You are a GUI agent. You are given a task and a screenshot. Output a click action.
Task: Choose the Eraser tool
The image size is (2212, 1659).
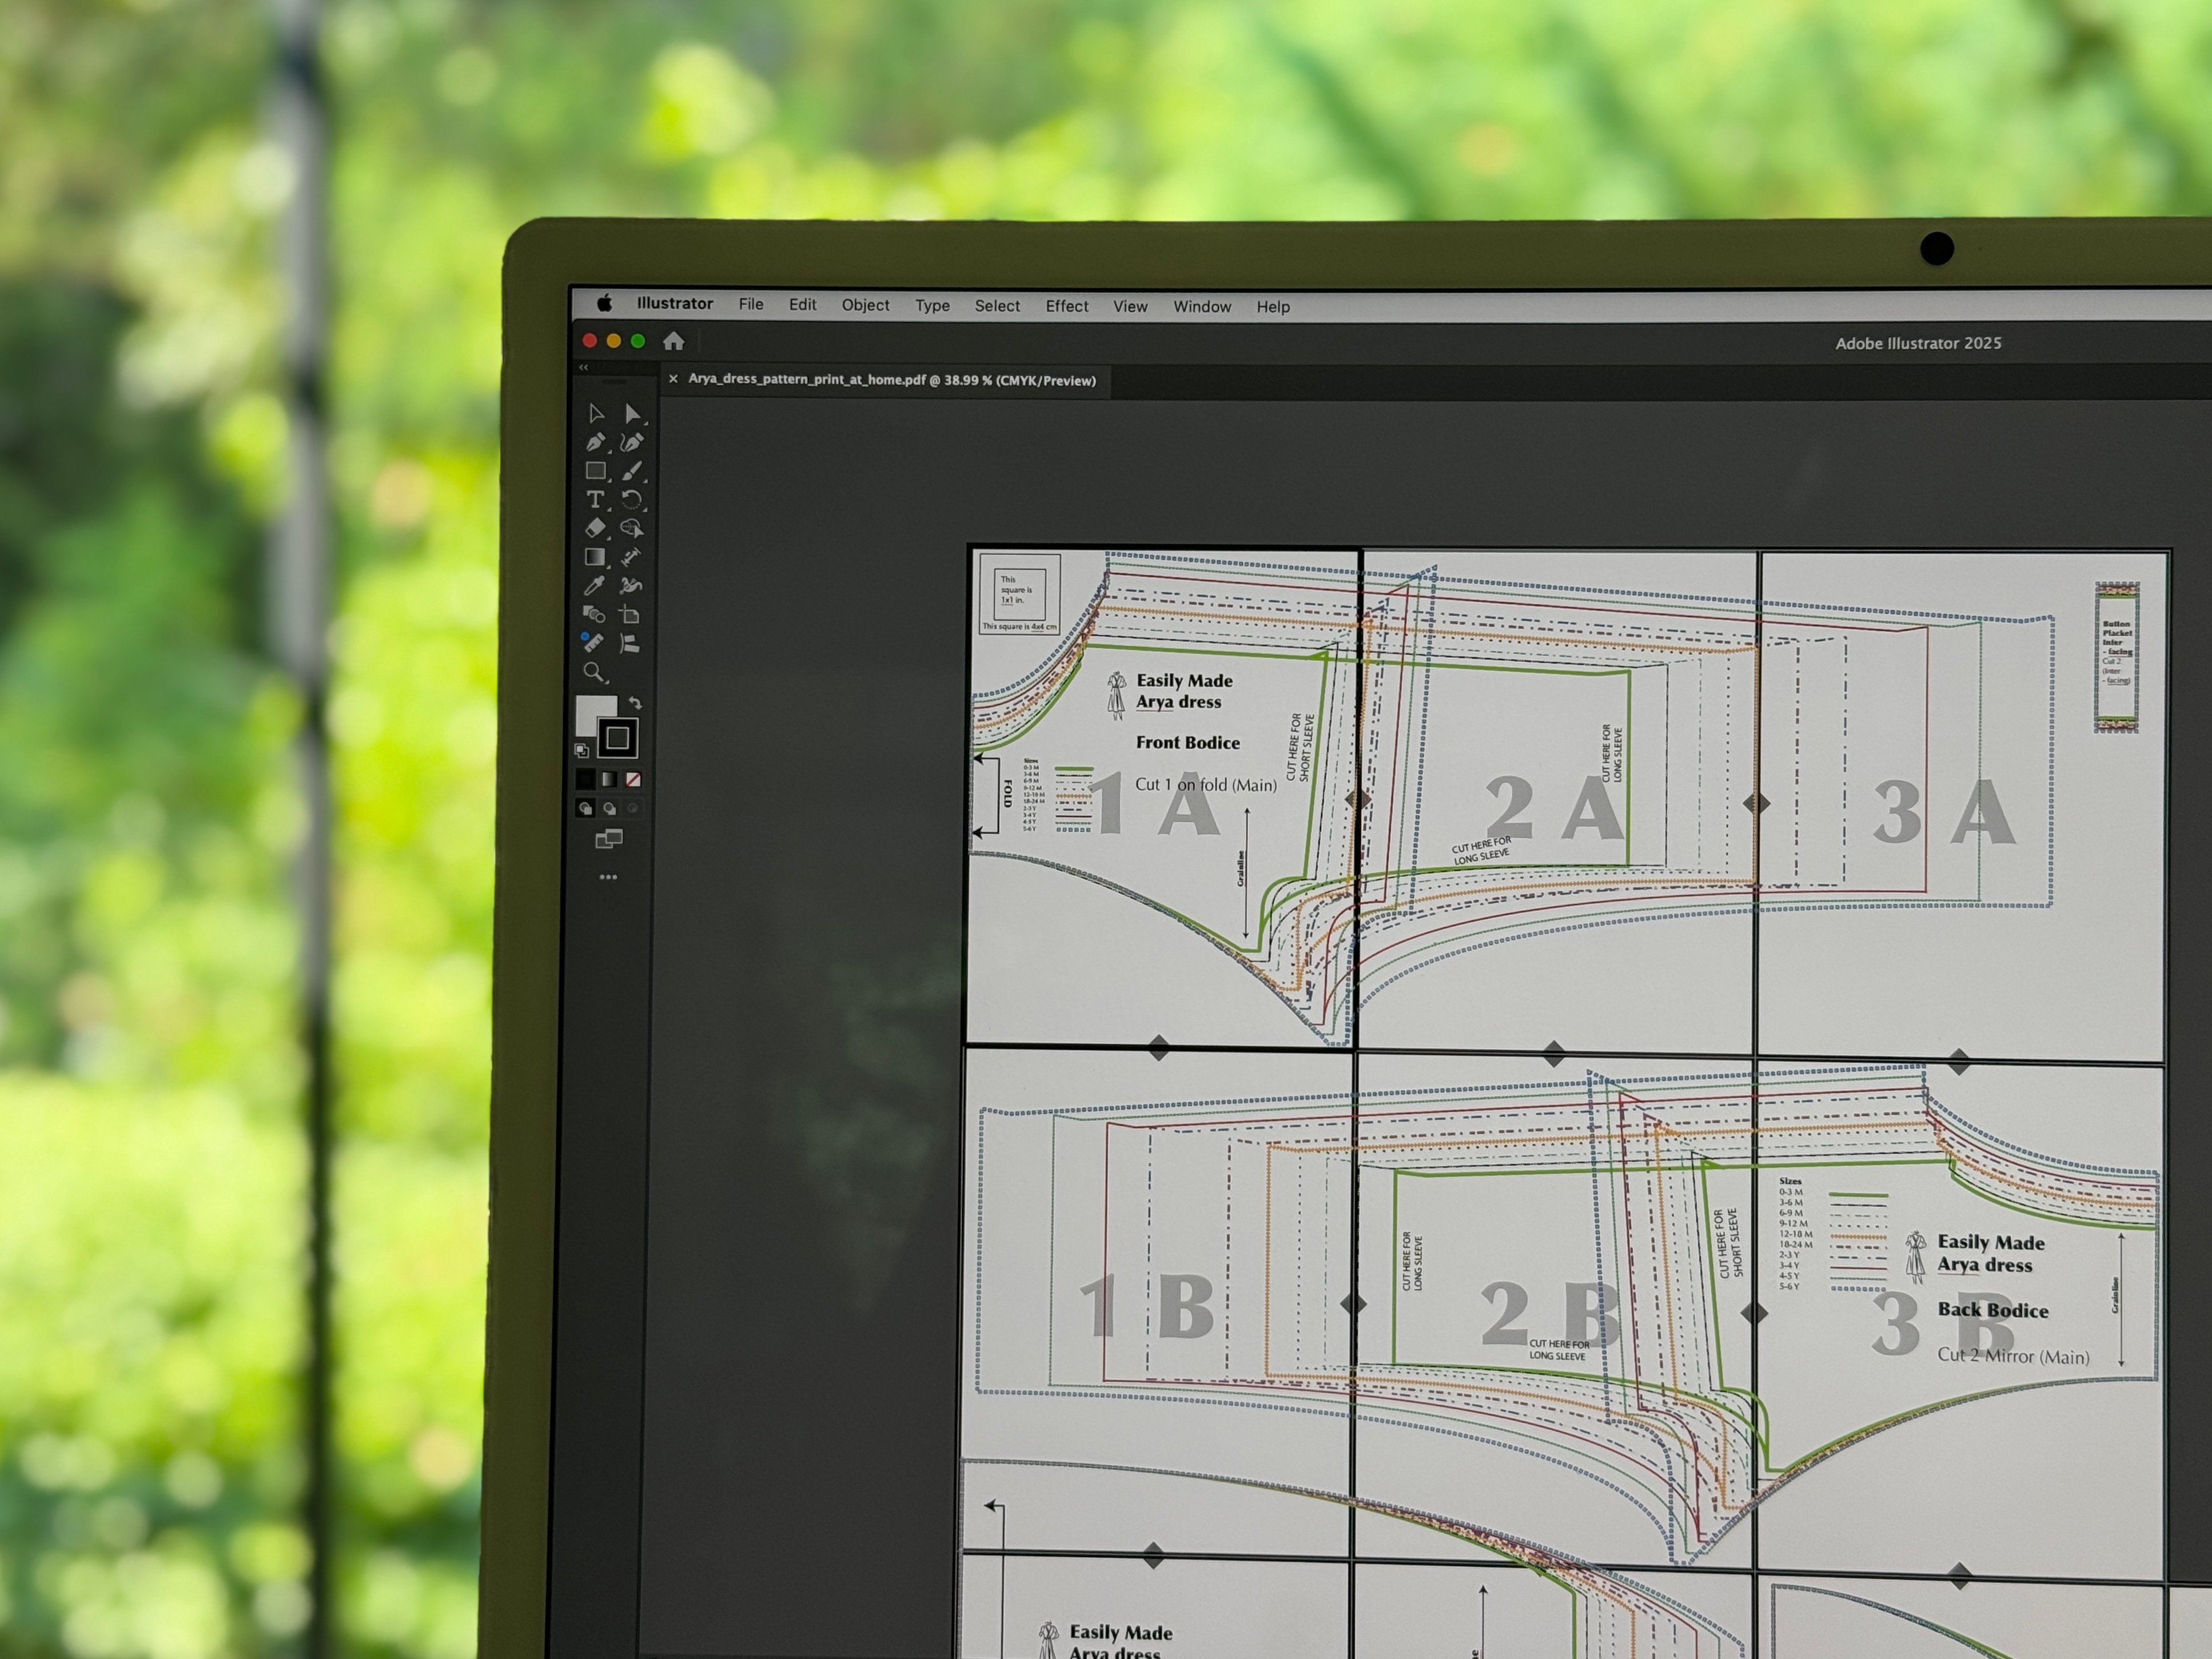click(595, 527)
